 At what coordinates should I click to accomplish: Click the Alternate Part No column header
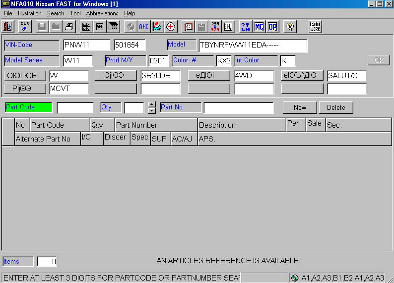48,139
